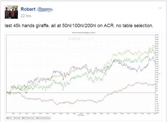This screenshot has width=167, height=122.
Task: Click the chart title text above graph
Action: (84, 33)
